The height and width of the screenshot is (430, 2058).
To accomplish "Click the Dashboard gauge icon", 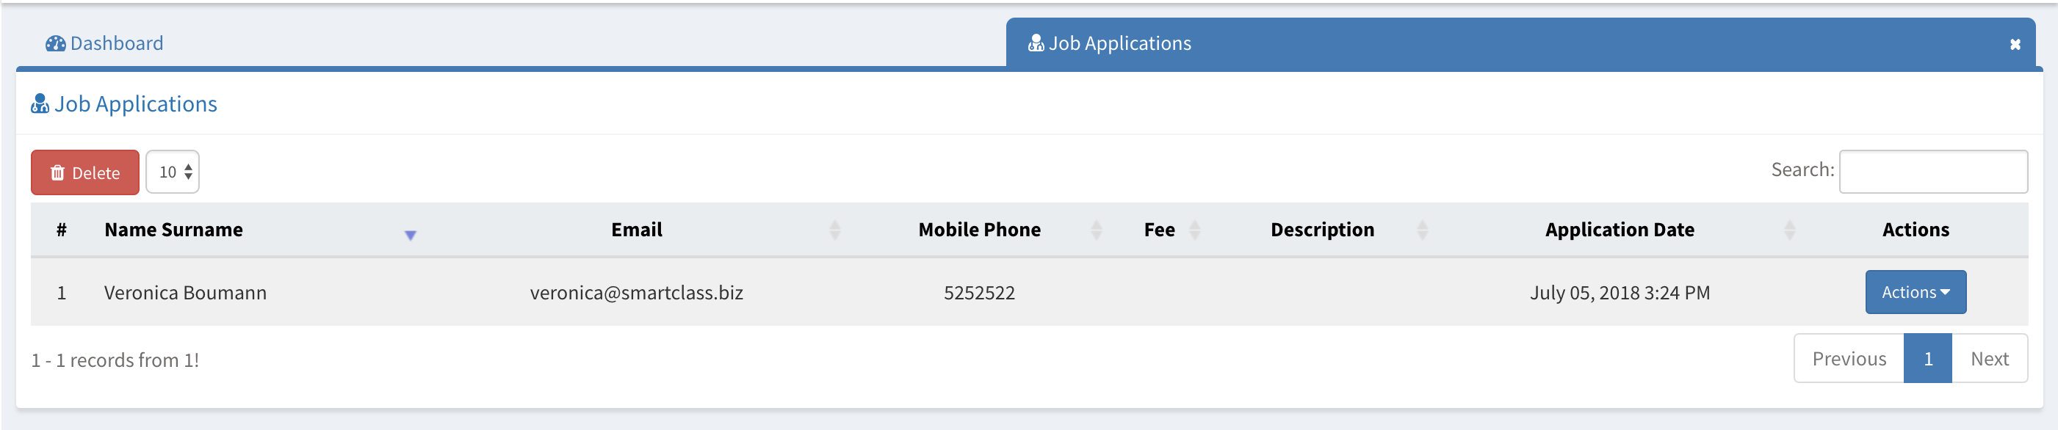I will 55,44.
